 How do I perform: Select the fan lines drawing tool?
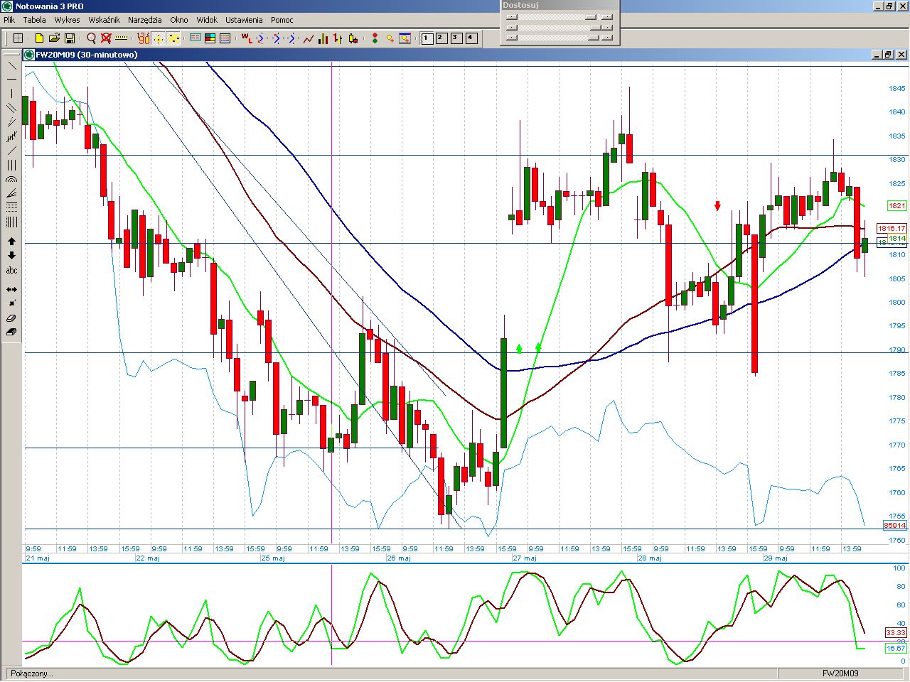[x=11, y=193]
